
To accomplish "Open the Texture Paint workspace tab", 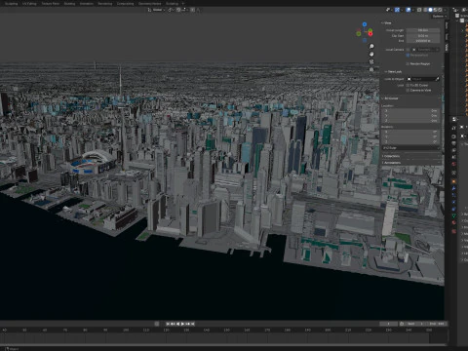I will (51, 4).
